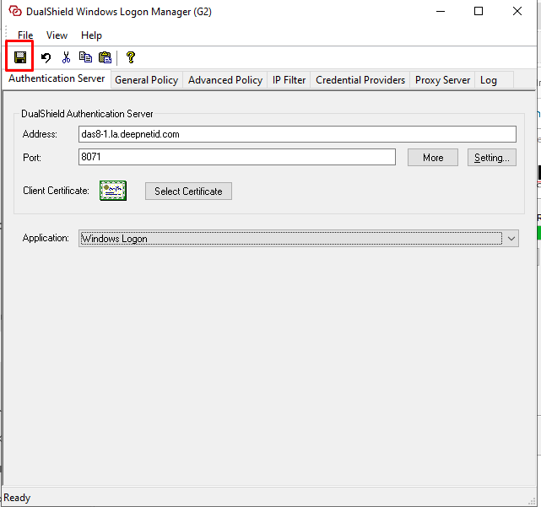
Task: Click the Copy toolbar icon
Action: pyautogui.click(x=85, y=57)
